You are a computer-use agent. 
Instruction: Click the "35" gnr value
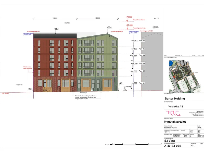199,132
